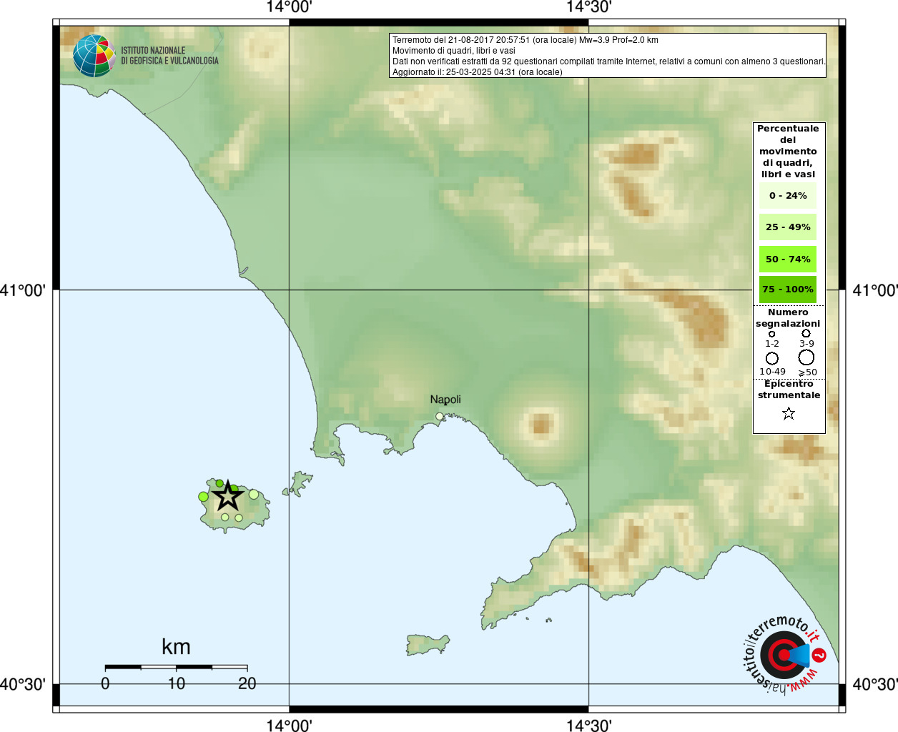Click the left 40°30' latitude label
Viewport: 898px width, 732px height.
24,684
